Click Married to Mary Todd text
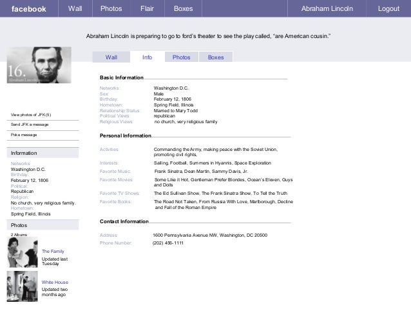411x309 pixels. pyautogui.click(x=176, y=111)
